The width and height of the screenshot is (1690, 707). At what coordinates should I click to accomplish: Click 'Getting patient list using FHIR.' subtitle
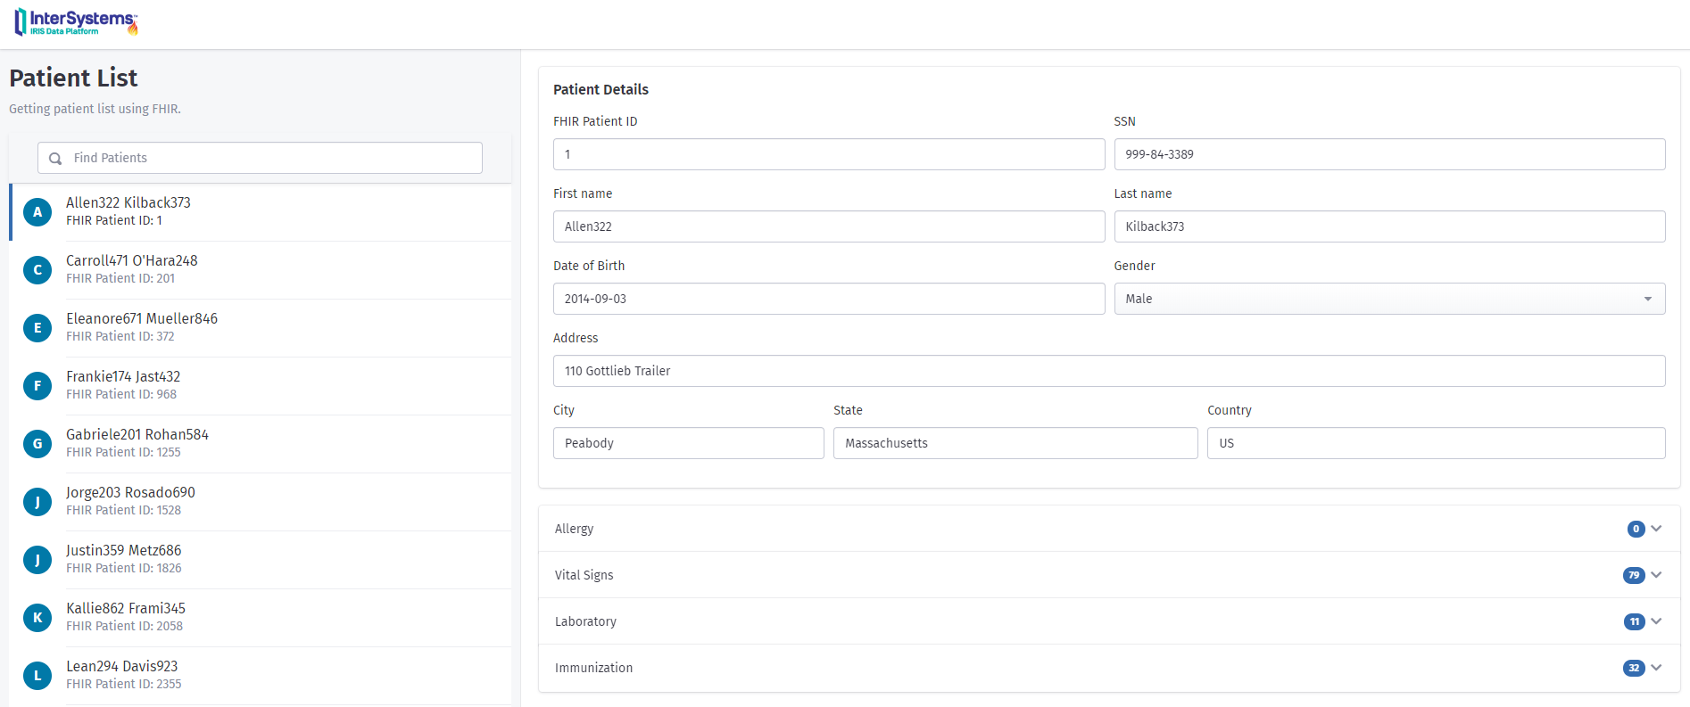click(x=95, y=109)
